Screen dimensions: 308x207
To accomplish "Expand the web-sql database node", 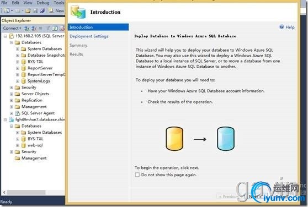I will [18, 145].
